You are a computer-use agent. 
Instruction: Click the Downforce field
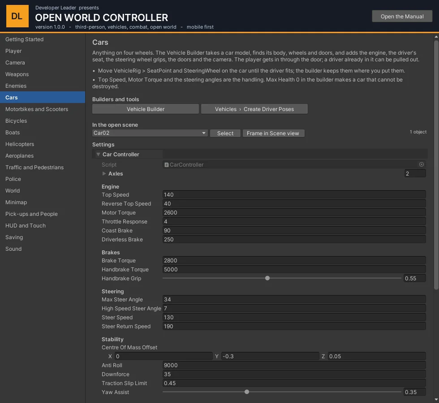point(294,374)
